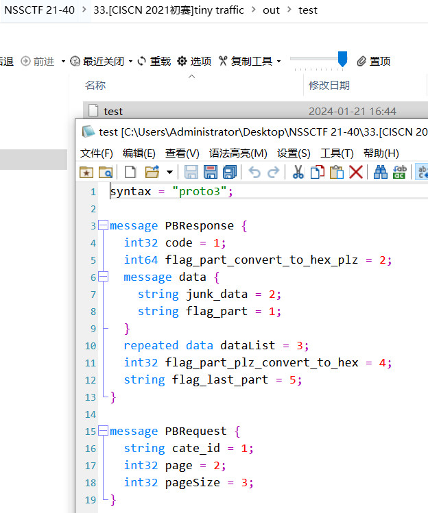Delete with the red X icon
This screenshot has width=428, height=513.
[x=356, y=172]
